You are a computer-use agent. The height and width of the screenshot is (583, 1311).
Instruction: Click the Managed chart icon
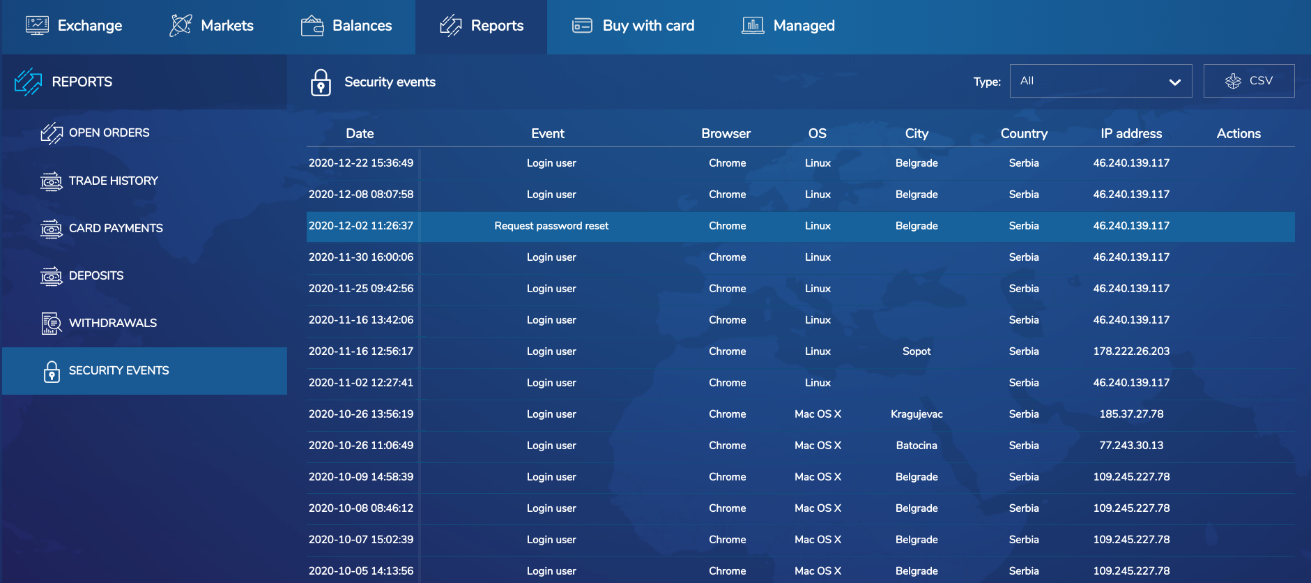point(753,25)
